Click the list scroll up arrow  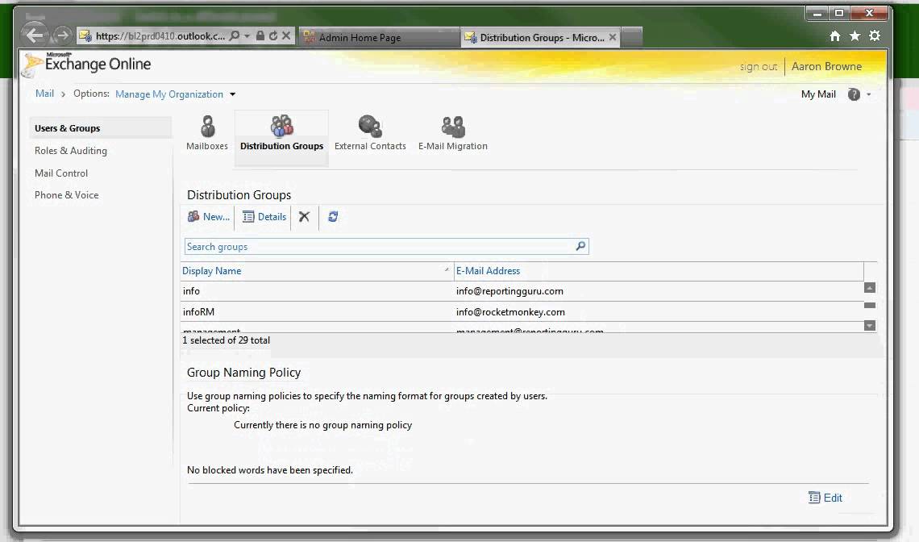coord(870,287)
